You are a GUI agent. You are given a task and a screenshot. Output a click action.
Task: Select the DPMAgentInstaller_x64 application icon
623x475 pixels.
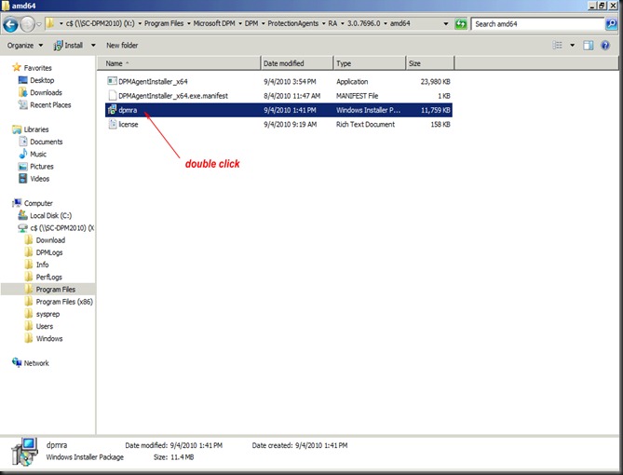point(112,81)
